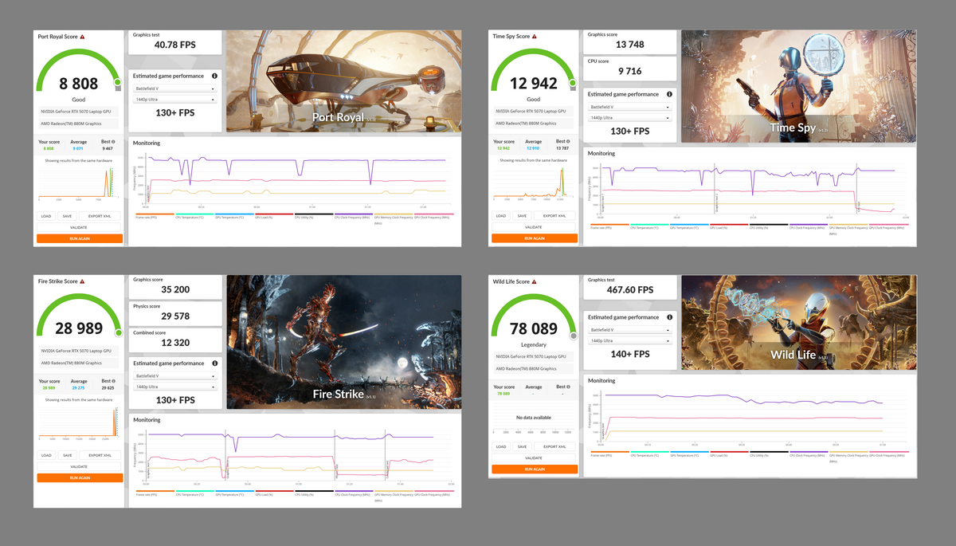Open the 1440p Ultra resolution dropdown in Time Spy
Screen dimensions: 956x546
tap(629, 118)
